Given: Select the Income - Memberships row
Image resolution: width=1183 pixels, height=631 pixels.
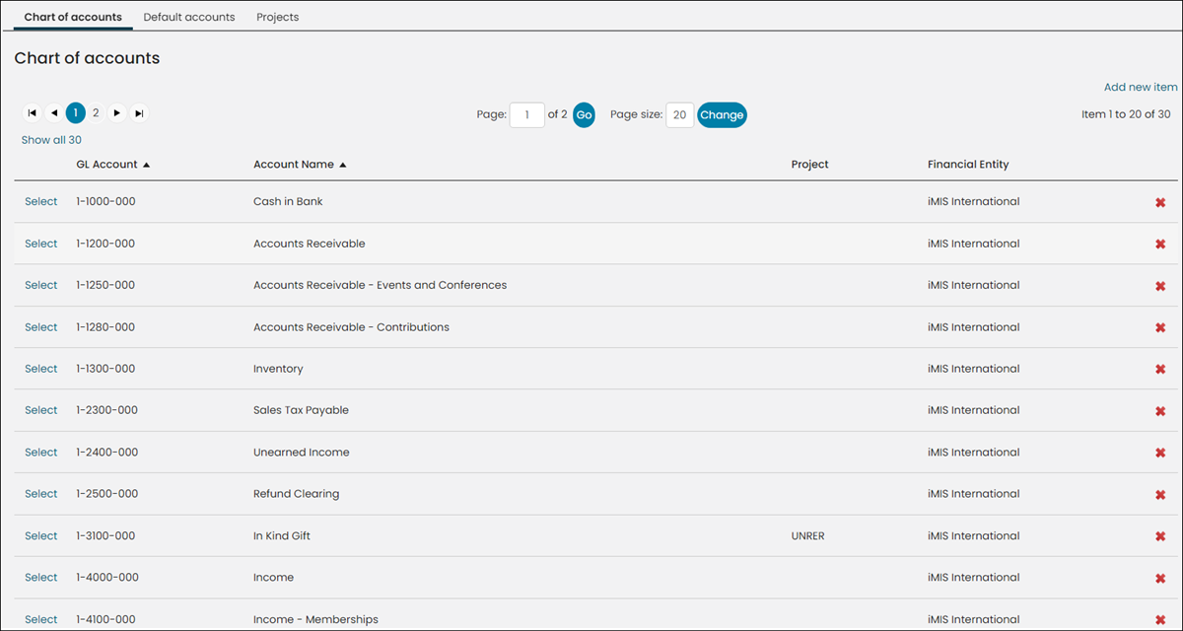Looking at the screenshot, I should (x=41, y=619).
